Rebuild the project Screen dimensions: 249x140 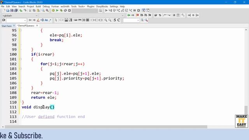coord(65,10)
